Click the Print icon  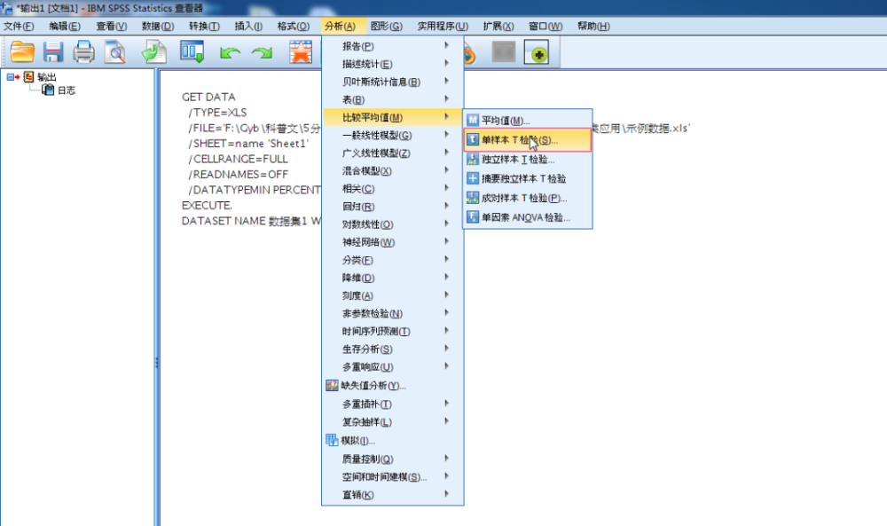coord(83,52)
